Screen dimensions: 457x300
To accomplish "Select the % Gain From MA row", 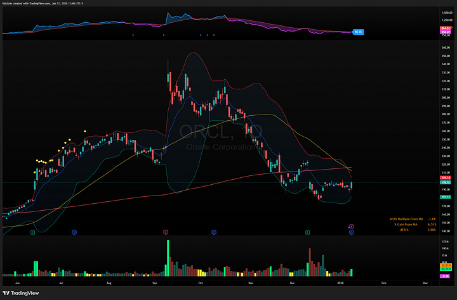I will pyautogui.click(x=415, y=225).
